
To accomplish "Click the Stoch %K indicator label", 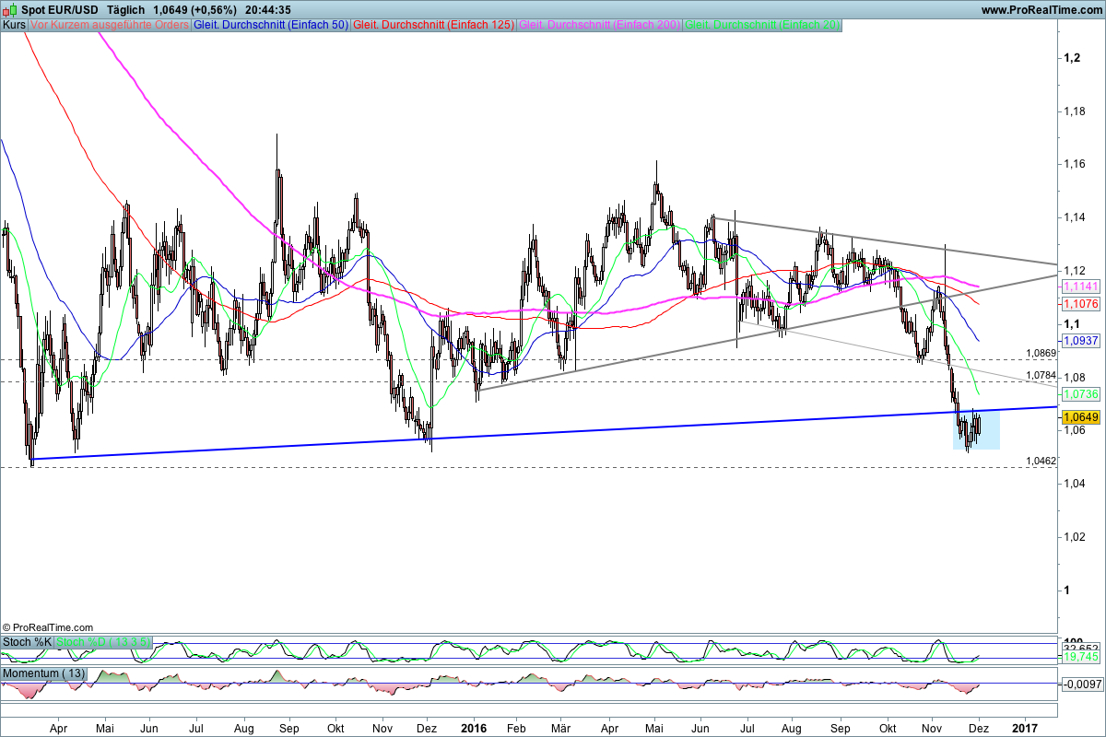I will click(27, 641).
